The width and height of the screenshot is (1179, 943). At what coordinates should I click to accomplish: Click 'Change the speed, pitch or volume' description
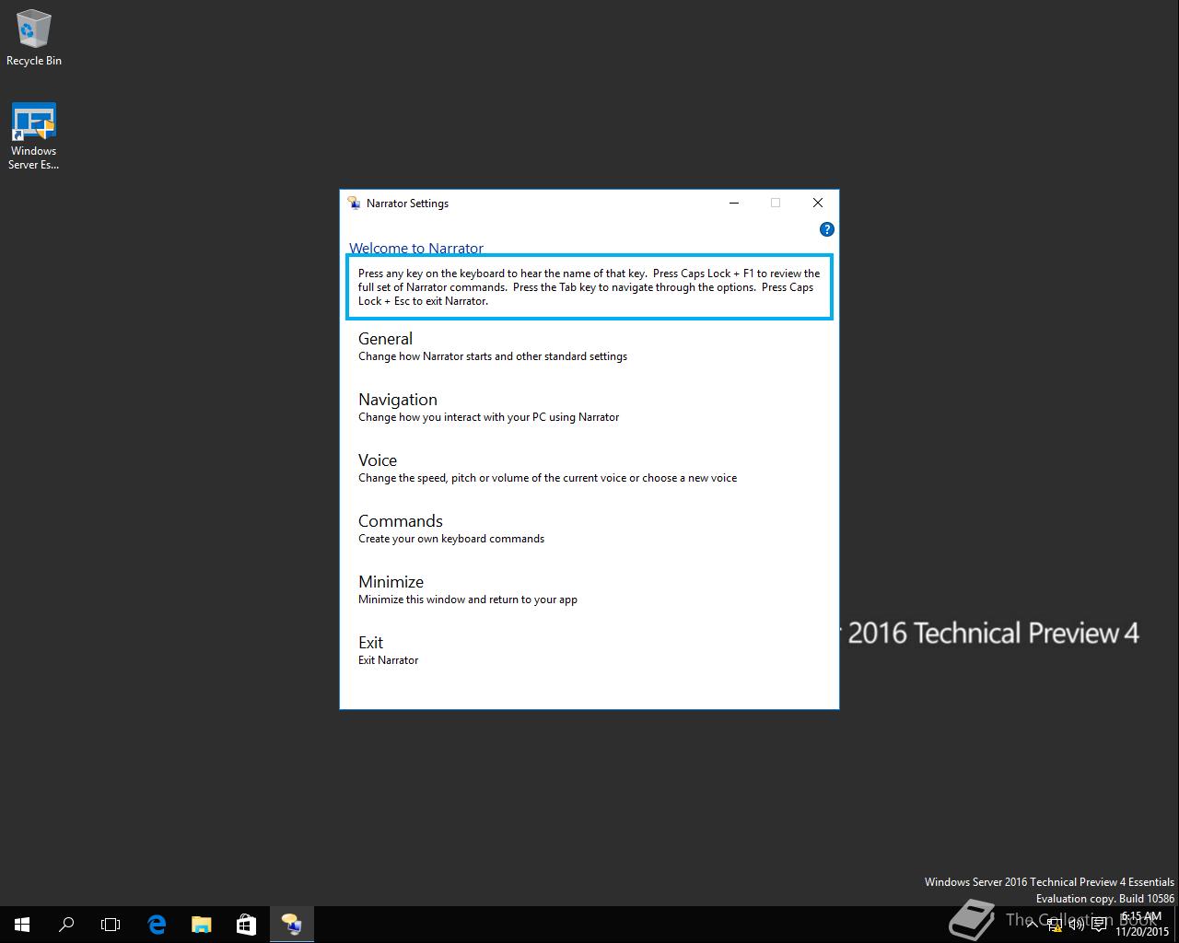pos(547,478)
